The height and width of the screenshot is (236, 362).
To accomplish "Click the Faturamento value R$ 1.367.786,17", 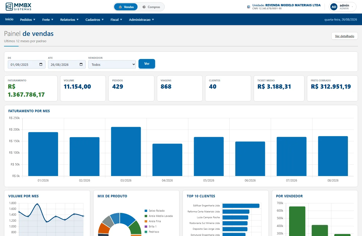I will (x=26, y=91).
